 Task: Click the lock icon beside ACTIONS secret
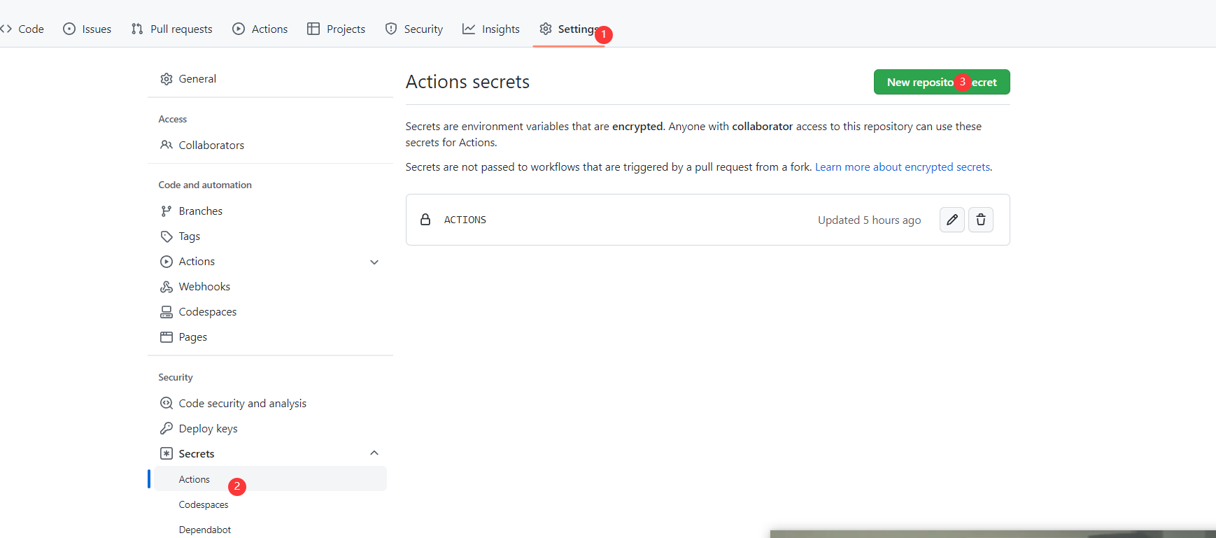[425, 220]
